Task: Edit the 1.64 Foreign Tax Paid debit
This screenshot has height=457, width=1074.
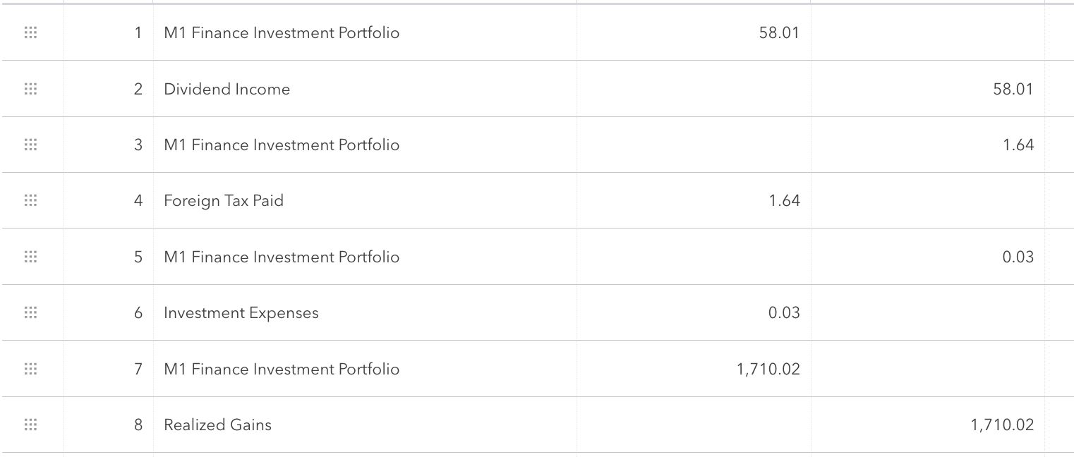Action: pos(784,200)
